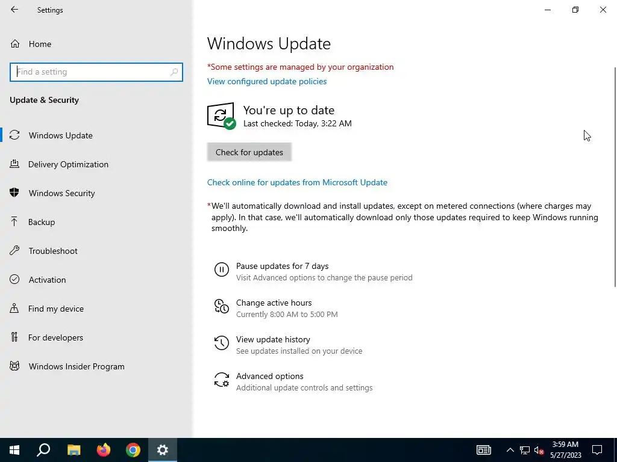Open the News and interests taskbar icon
Image resolution: width=617 pixels, height=462 pixels.
(x=484, y=450)
